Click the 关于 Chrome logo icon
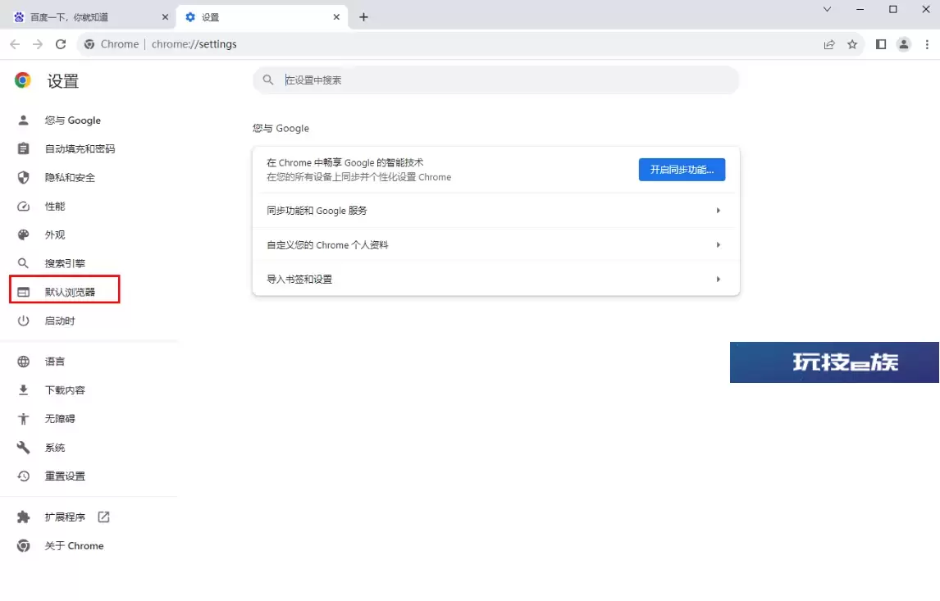This screenshot has width=940, height=601. pyautogui.click(x=24, y=546)
